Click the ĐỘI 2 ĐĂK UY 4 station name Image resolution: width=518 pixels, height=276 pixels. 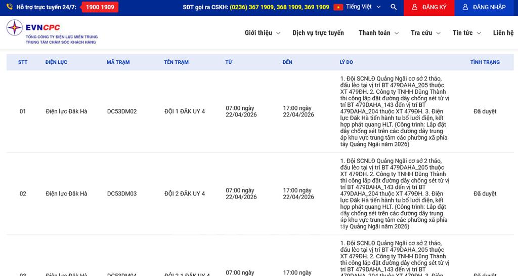click(x=185, y=194)
